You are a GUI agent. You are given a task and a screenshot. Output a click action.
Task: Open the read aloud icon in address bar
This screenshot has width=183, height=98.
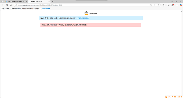pyautogui.click(x=155, y=5)
